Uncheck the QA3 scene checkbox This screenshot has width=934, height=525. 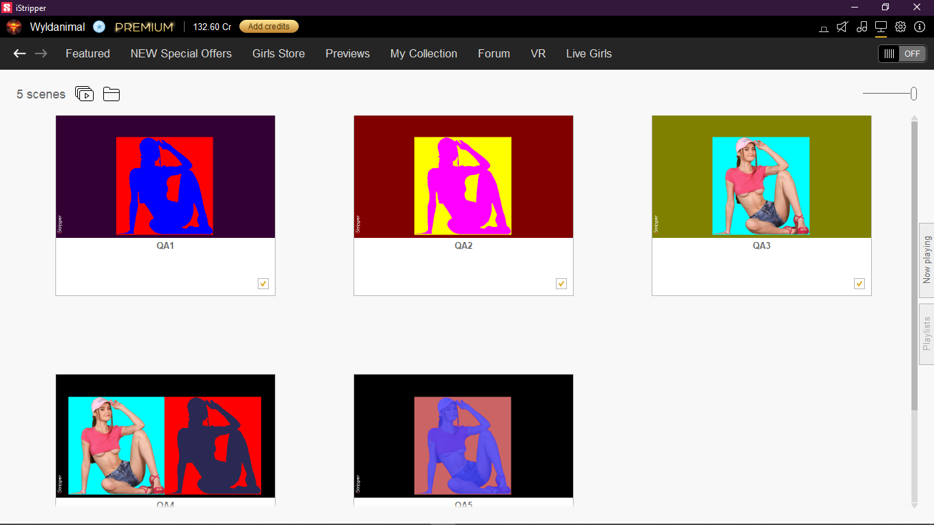tap(859, 284)
